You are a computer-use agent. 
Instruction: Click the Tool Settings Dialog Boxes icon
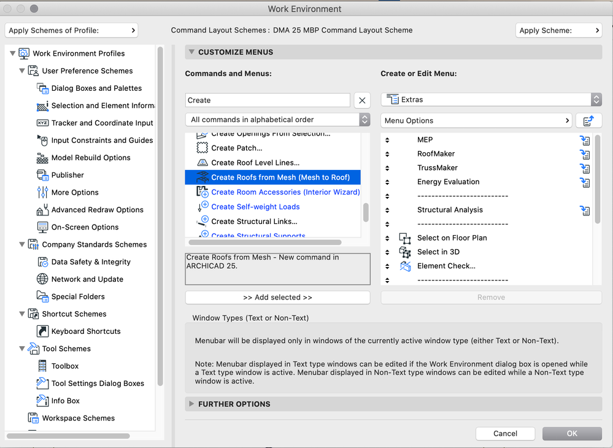pos(42,383)
